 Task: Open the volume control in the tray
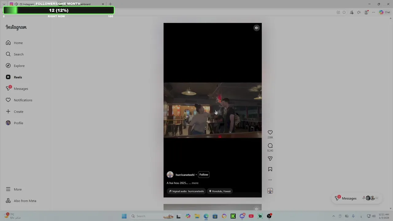374,216
